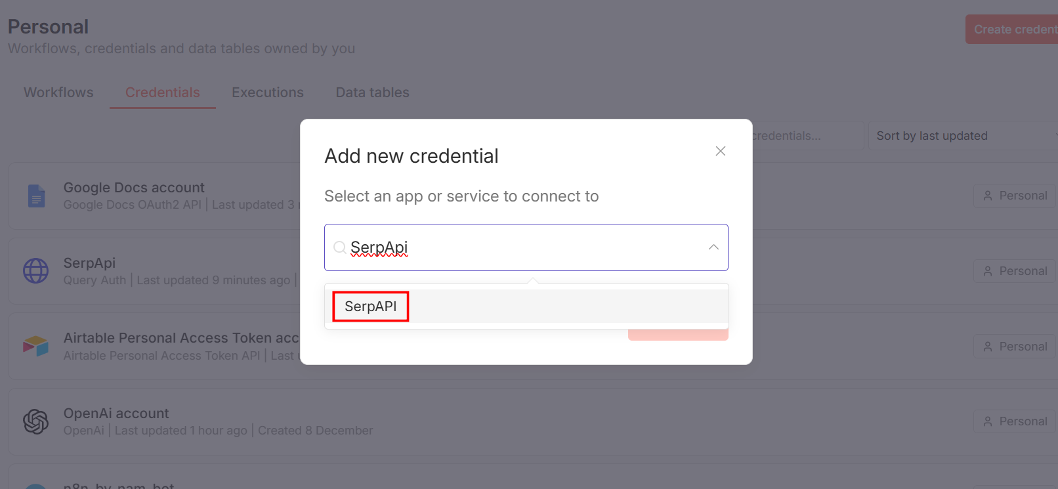Open the Executions tab
This screenshot has height=489, width=1058.
pyautogui.click(x=268, y=93)
